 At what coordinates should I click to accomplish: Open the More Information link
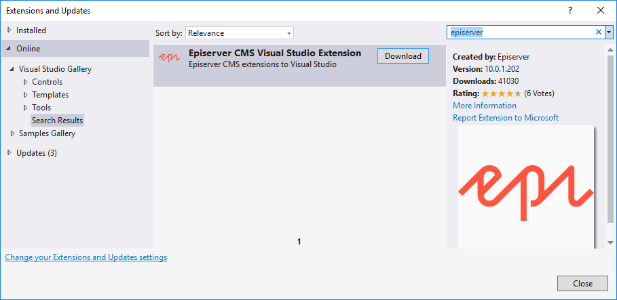484,106
